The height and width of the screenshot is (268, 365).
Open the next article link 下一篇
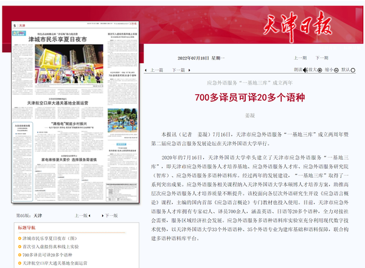(178, 70)
